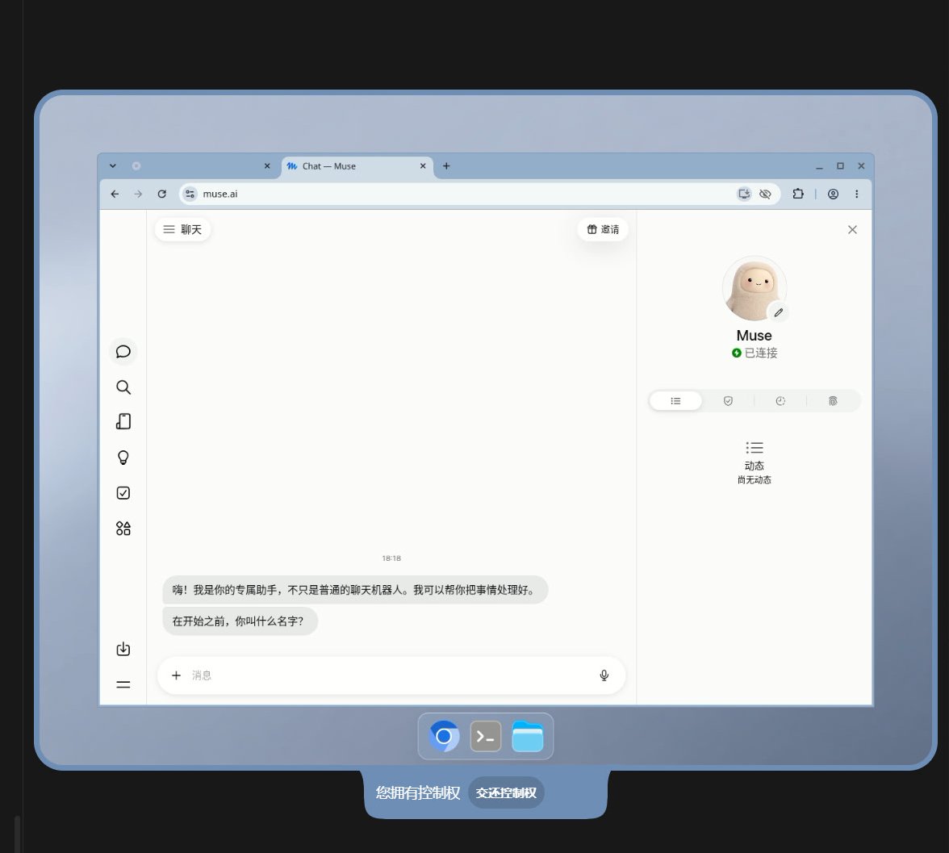
Task: Toggle the crossed-out eye icon in address bar
Action: [x=765, y=194]
